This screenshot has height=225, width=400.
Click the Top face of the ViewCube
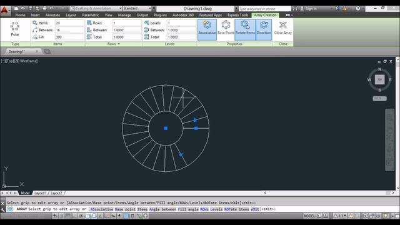(379, 79)
